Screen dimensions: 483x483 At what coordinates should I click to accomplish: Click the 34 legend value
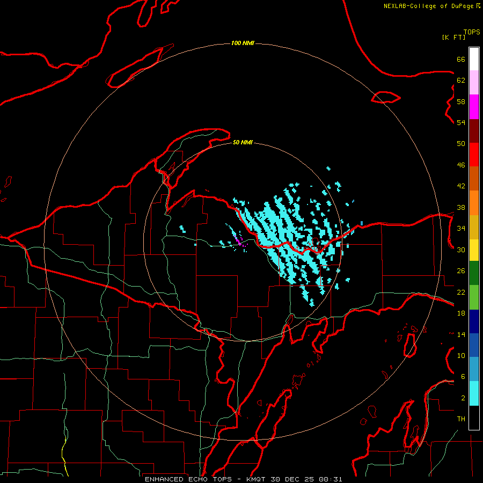(461, 229)
